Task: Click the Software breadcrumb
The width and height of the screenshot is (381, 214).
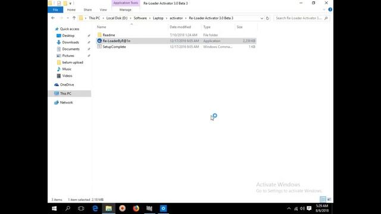Action: [x=140, y=18]
